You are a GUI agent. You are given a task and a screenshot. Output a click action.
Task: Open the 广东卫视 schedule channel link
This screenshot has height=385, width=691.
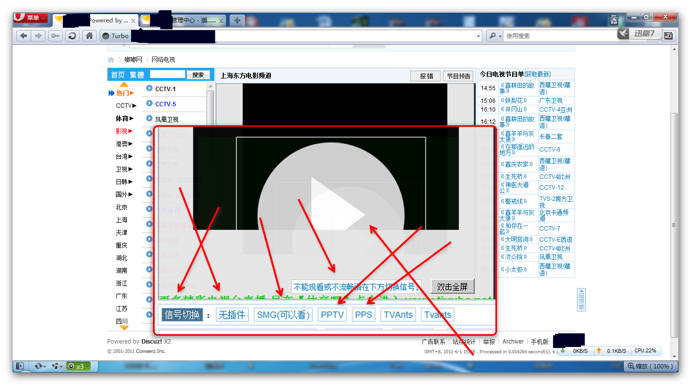click(551, 100)
